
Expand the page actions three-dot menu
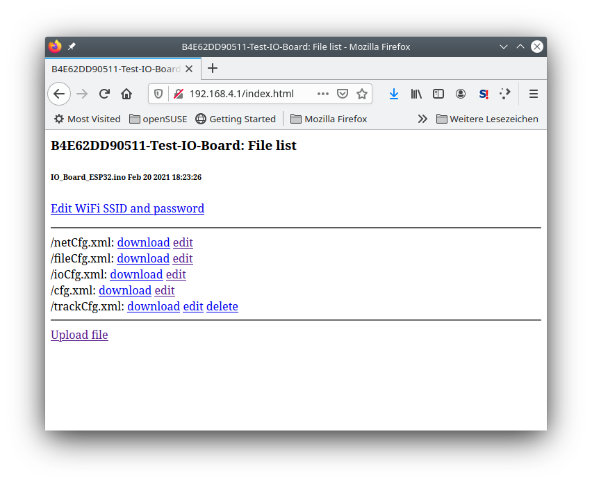click(x=323, y=94)
